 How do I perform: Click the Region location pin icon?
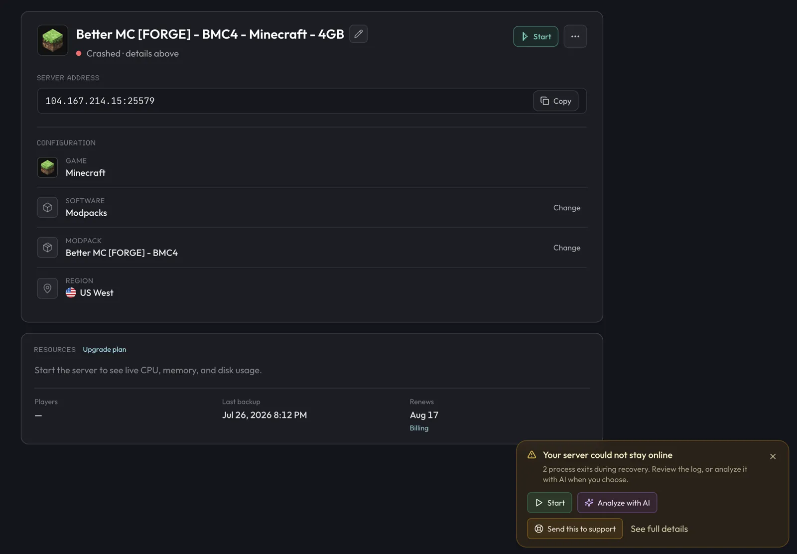coord(47,288)
